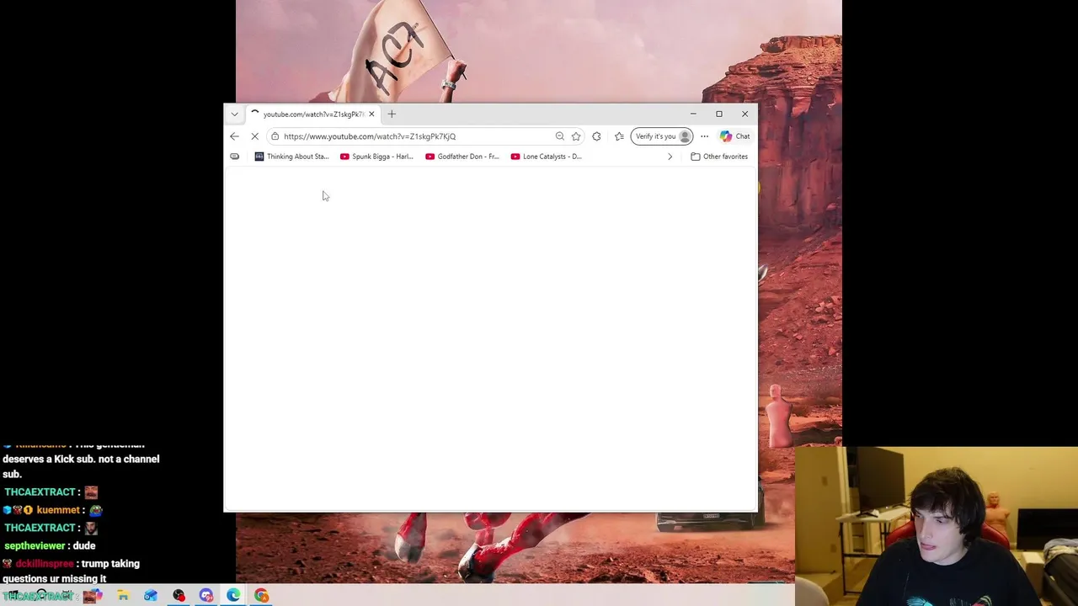
Task: Click the kuemmet username in chat
Action: point(58,510)
